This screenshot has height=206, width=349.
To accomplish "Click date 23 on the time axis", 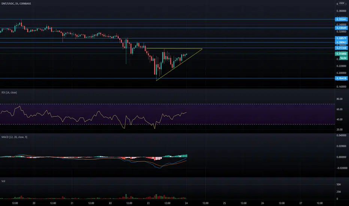I will tap(148, 203).
